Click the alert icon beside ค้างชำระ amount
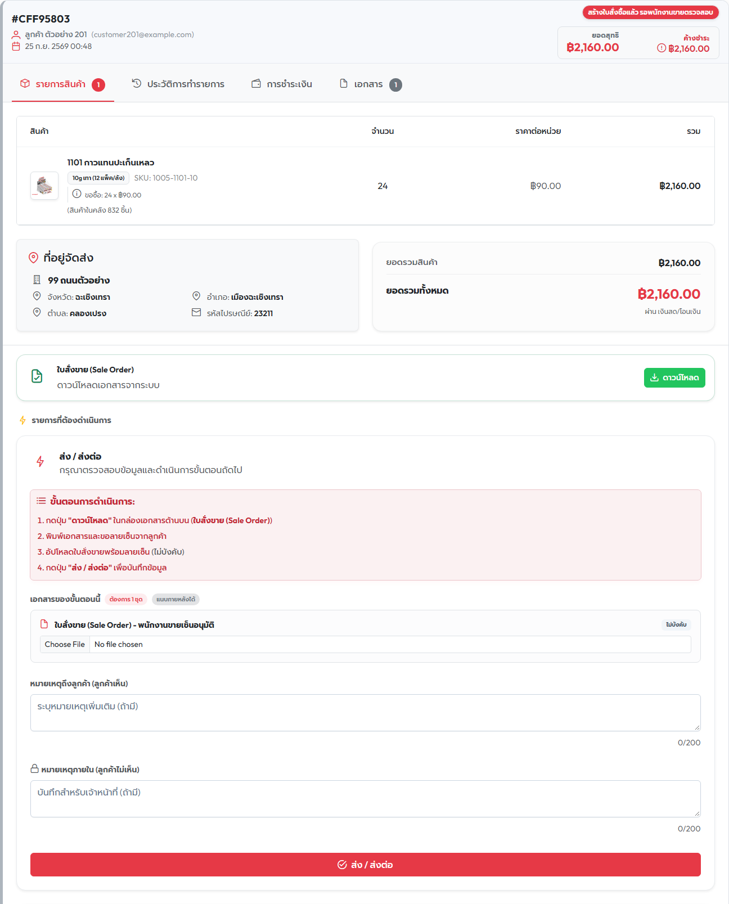The height and width of the screenshot is (904, 729). pyautogui.click(x=661, y=48)
